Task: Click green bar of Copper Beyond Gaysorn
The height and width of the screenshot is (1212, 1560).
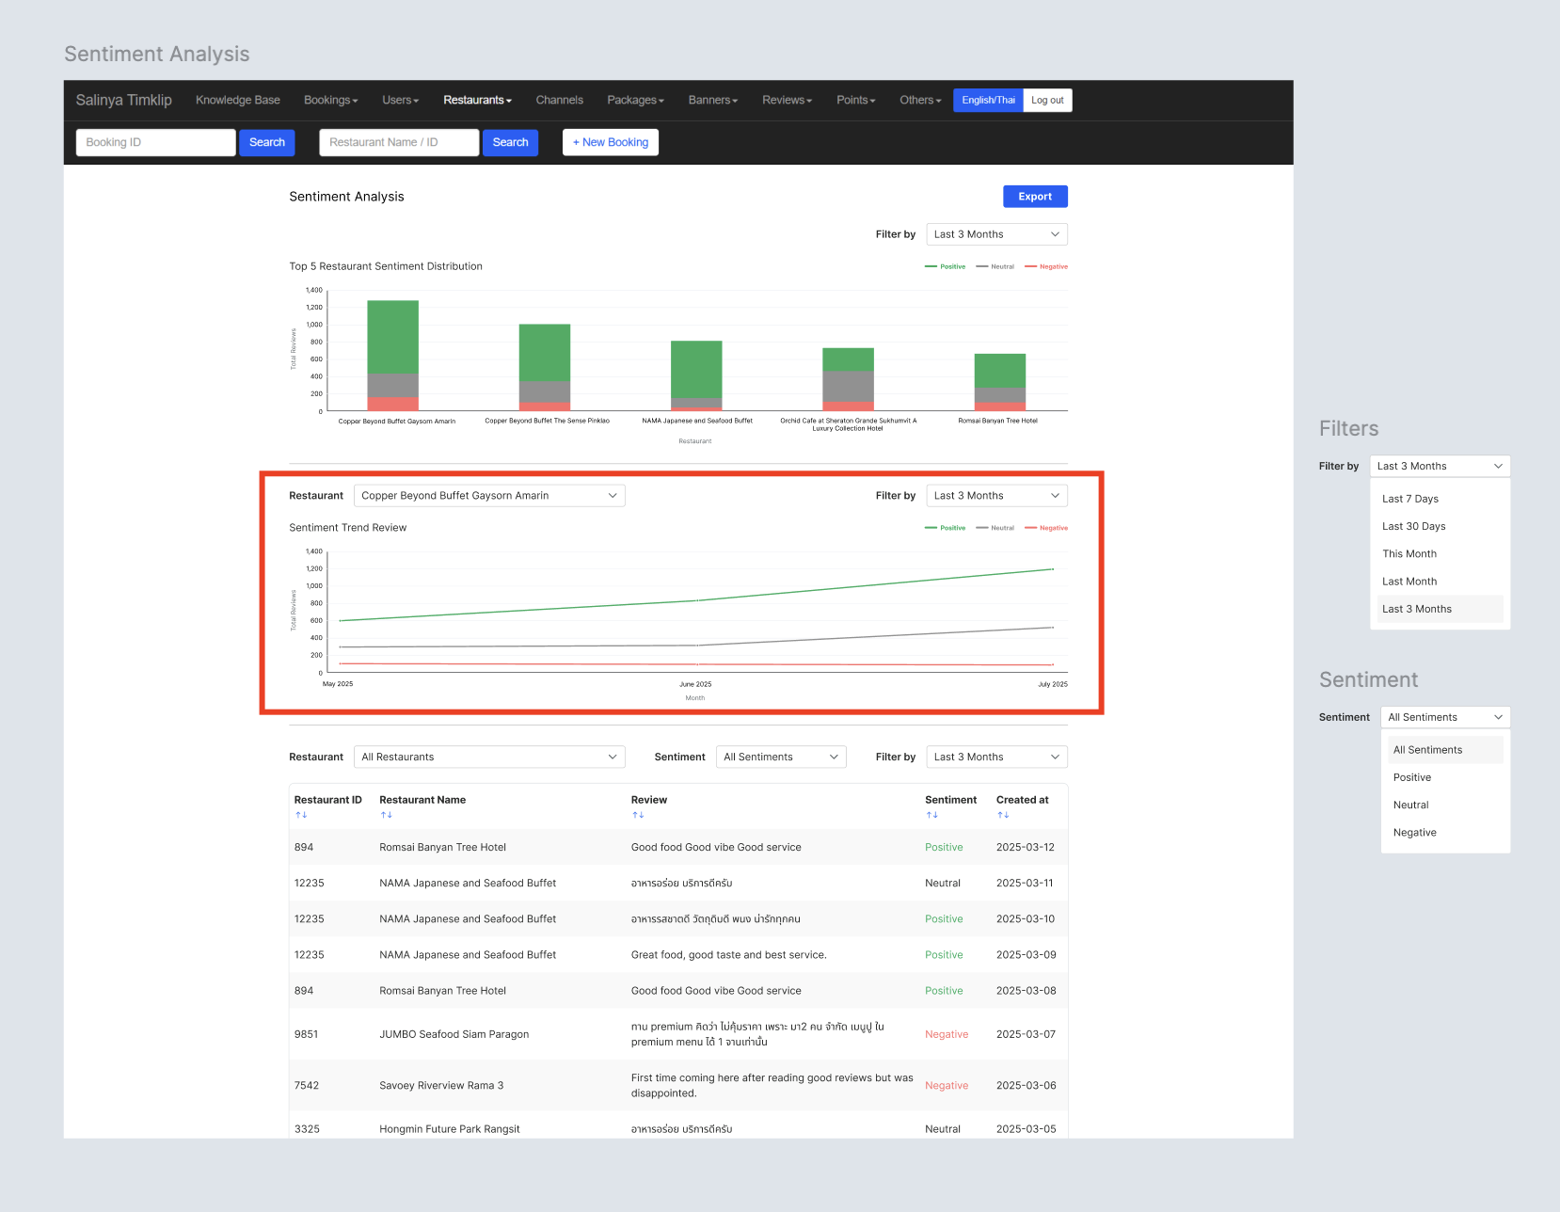Action: click(392, 337)
